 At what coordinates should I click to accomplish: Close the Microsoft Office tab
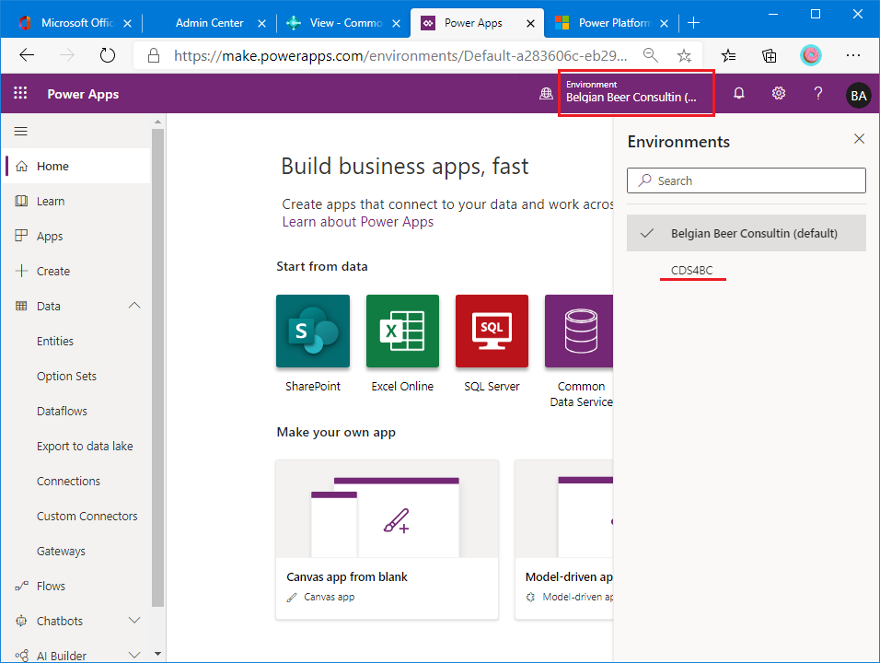point(127,23)
